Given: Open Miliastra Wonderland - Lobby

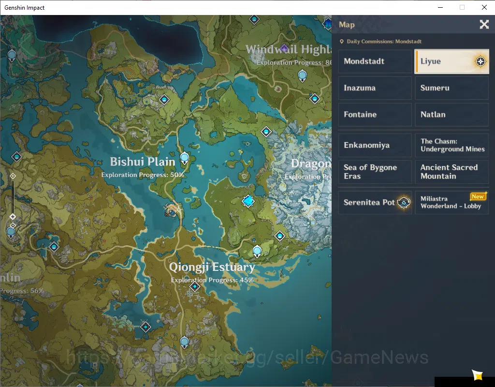Looking at the screenshot, I should (x=452, y=203).
